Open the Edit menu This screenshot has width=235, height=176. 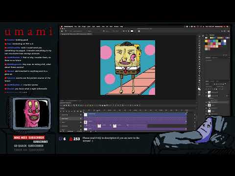click(x=79, y=26)
